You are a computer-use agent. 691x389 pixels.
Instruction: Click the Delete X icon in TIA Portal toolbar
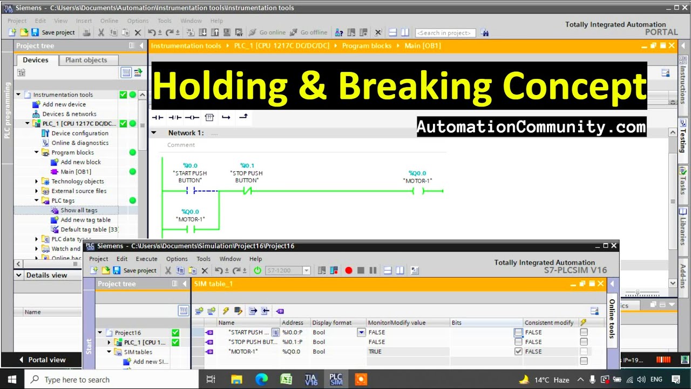[x=138, y=32]
